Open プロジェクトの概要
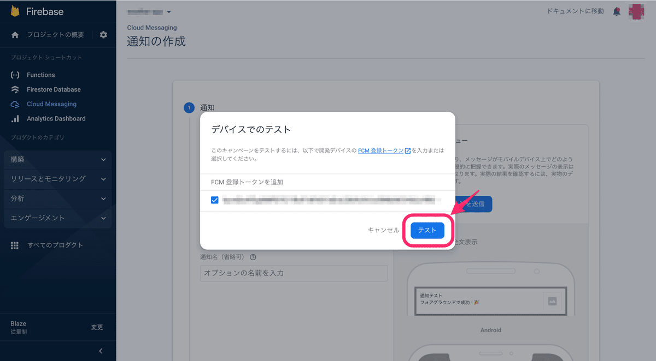656x361 pixels. click(56, 35)
